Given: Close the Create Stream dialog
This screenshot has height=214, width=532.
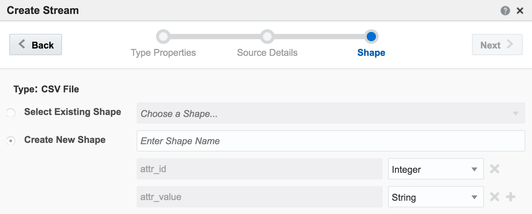Looking at the screenshot, I should tap(520, 11).
